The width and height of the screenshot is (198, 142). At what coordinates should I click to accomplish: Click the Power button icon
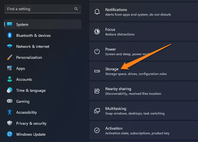97,51
